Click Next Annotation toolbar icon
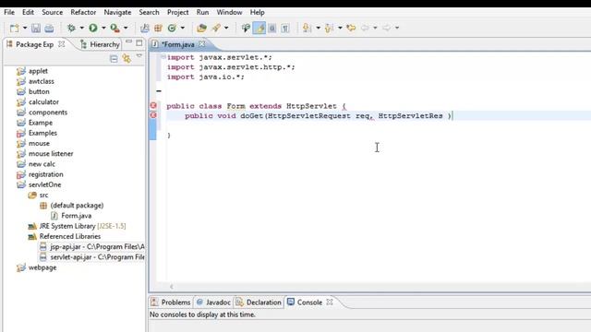 [x=307, y=28]
